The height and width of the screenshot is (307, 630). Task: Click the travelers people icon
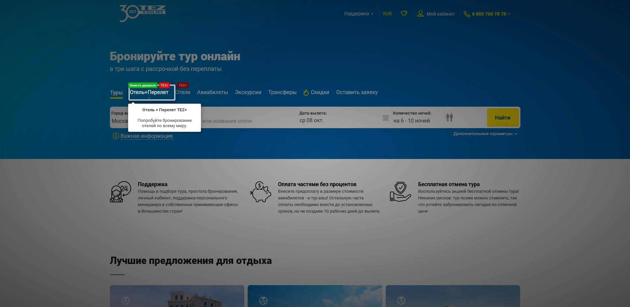449,117
